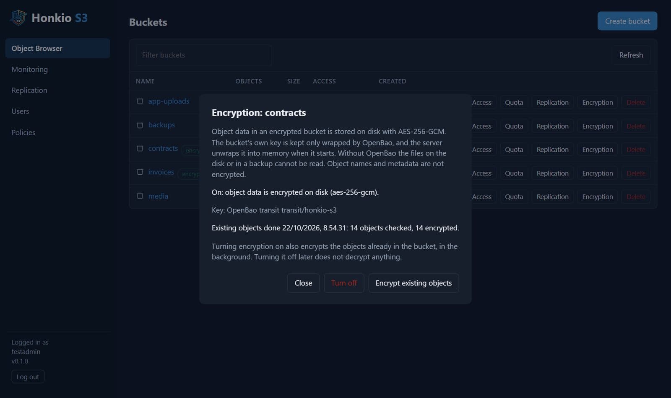Log out of testadmin session
671x398 pixels.
point(28,377)
